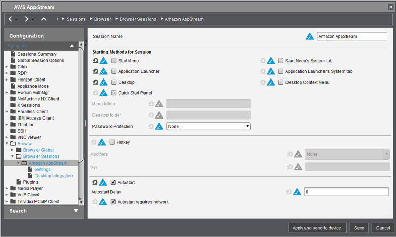The image size is (396, 237).
Task: Click Apply and send to device
Action: coord(317,228)
